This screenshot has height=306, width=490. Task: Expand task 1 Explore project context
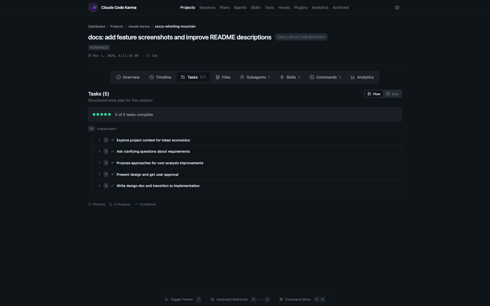pos(99,140)
